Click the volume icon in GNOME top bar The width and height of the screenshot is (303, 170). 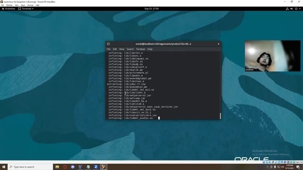[x=292, y=8]
